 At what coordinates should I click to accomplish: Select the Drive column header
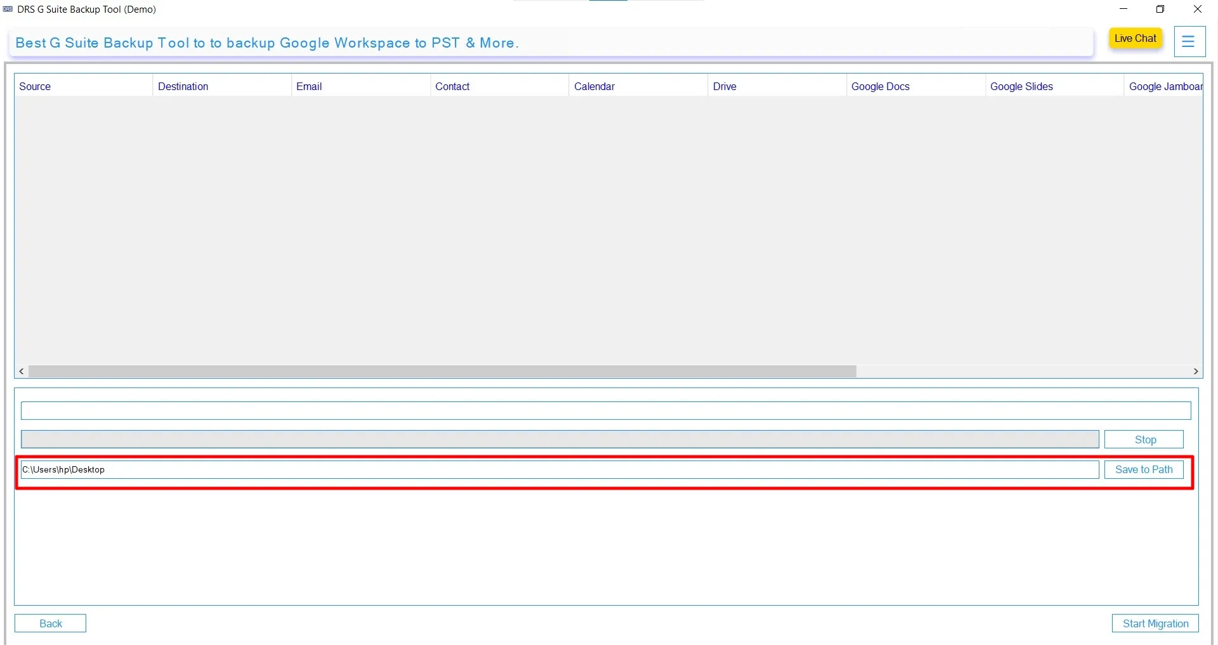[x=777, y=86]
